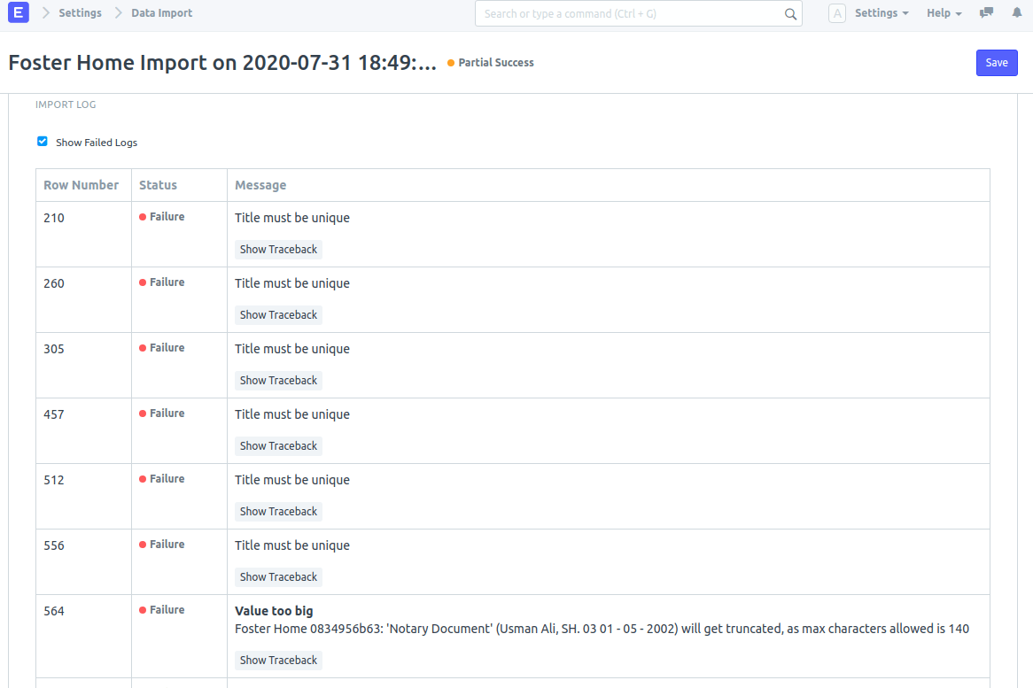Open the chat messages icon
Viewport: 1033px width, 688px height.
click(x=986, y=12)
